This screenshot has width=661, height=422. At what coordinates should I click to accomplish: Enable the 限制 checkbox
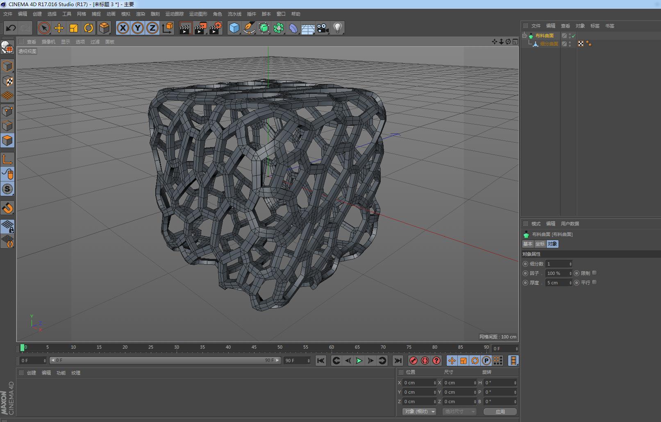[594, 273]
